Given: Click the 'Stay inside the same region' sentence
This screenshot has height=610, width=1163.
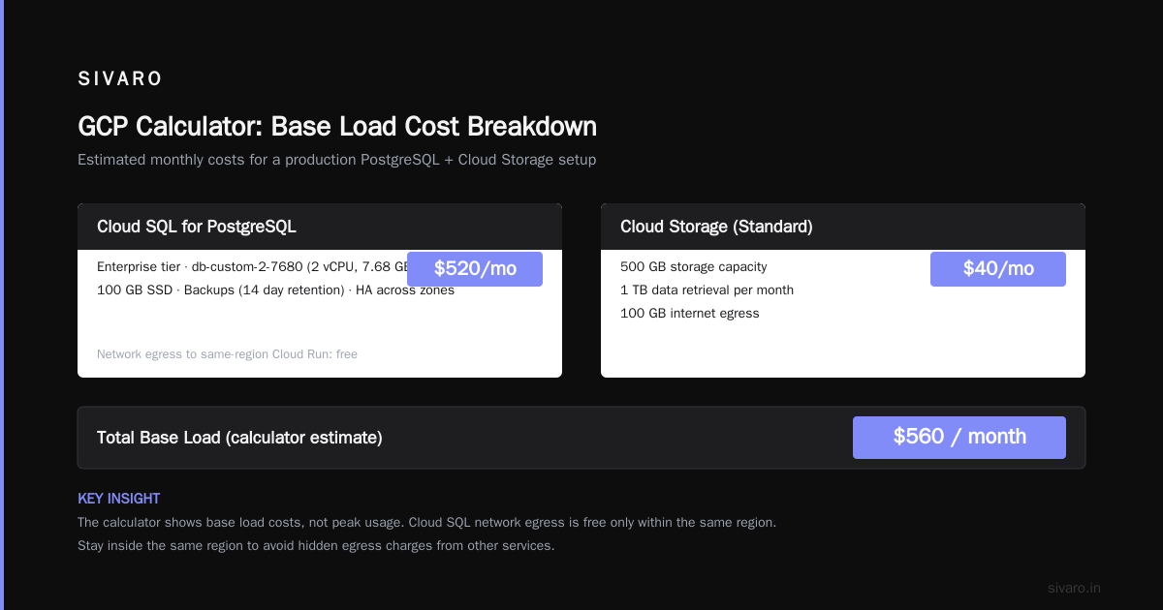Looking at the screenshot, I should [316, 545].
